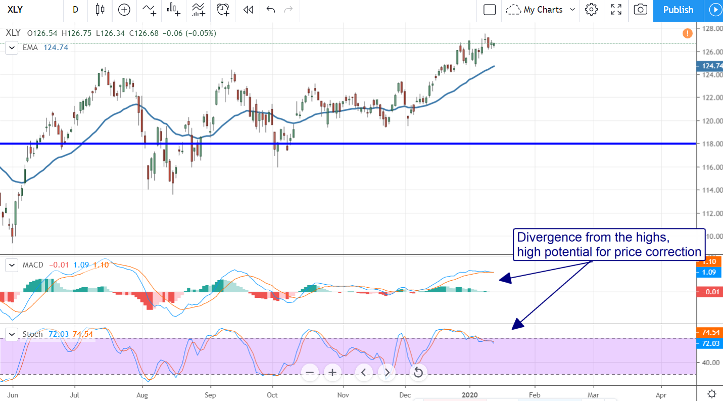The width and height of the screenshot is (723, 401).
Task: Take a snapshot with the camera icon
Action: click(641, 10)
